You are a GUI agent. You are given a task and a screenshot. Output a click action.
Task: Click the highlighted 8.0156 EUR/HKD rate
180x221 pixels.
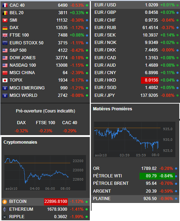(x=150, y=80)
